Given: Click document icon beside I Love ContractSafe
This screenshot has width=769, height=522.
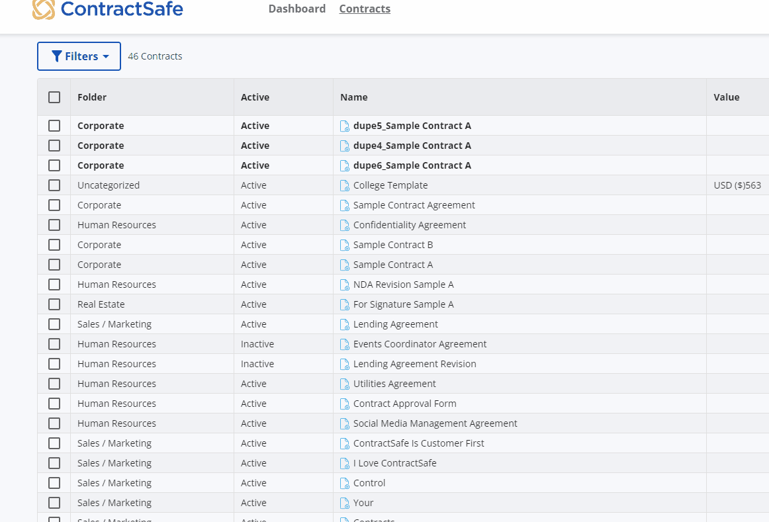Looking at the screenshot, I should coord(344,463).
